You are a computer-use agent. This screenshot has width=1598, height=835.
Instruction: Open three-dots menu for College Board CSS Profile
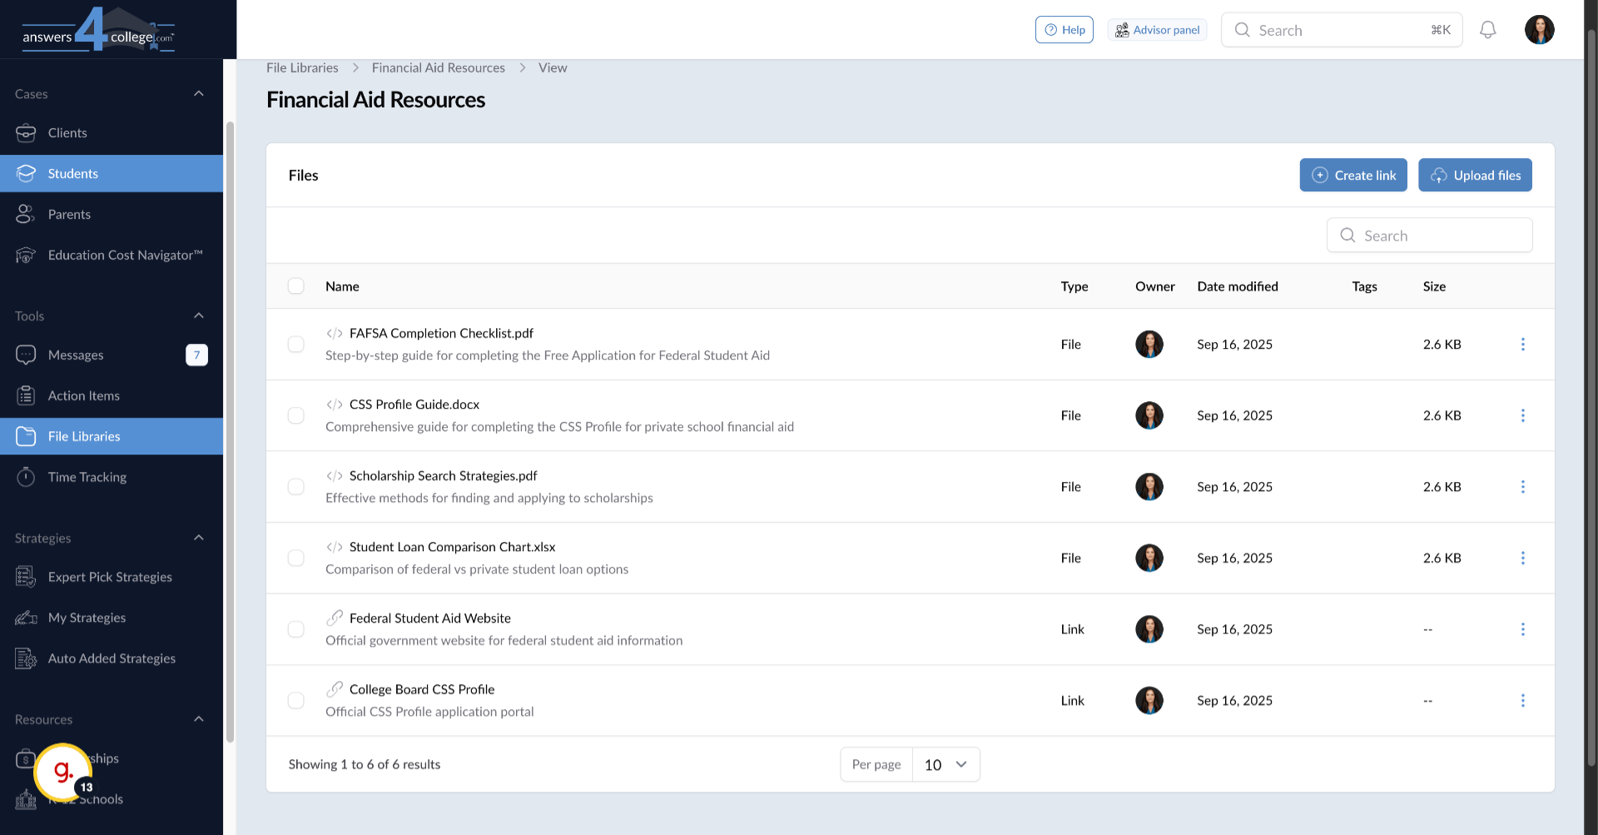1522,701
